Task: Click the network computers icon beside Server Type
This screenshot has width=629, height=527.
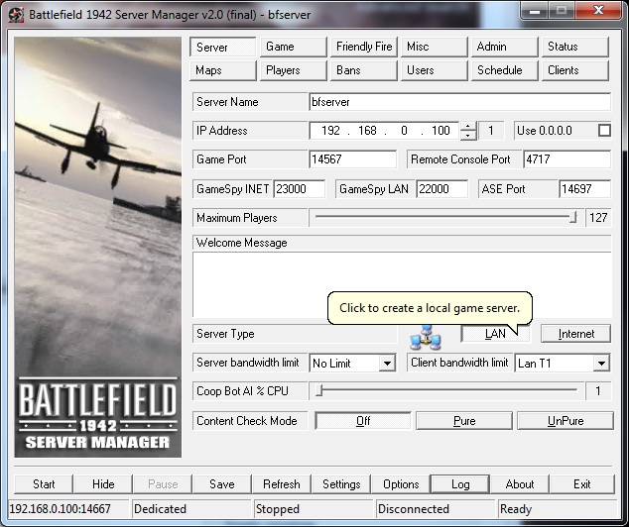Action: tap(426, 337)
